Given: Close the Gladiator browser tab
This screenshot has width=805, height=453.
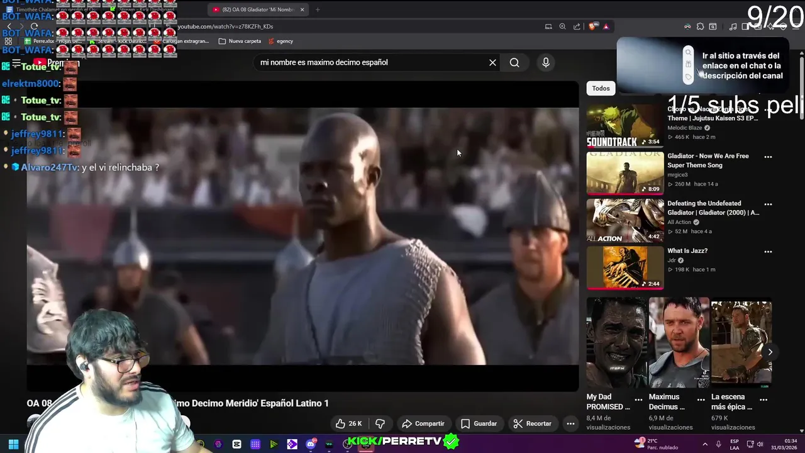Looking at the screenshot, I should point(302,9).
